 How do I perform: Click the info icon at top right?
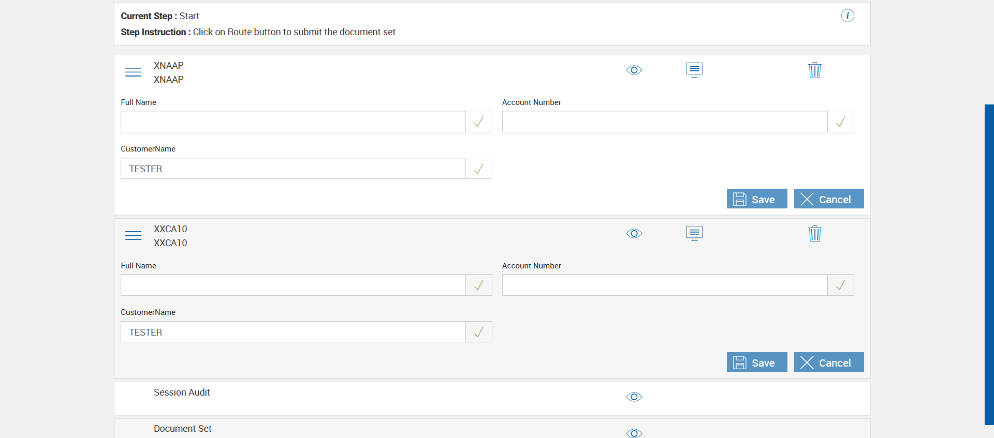point(847,16)
